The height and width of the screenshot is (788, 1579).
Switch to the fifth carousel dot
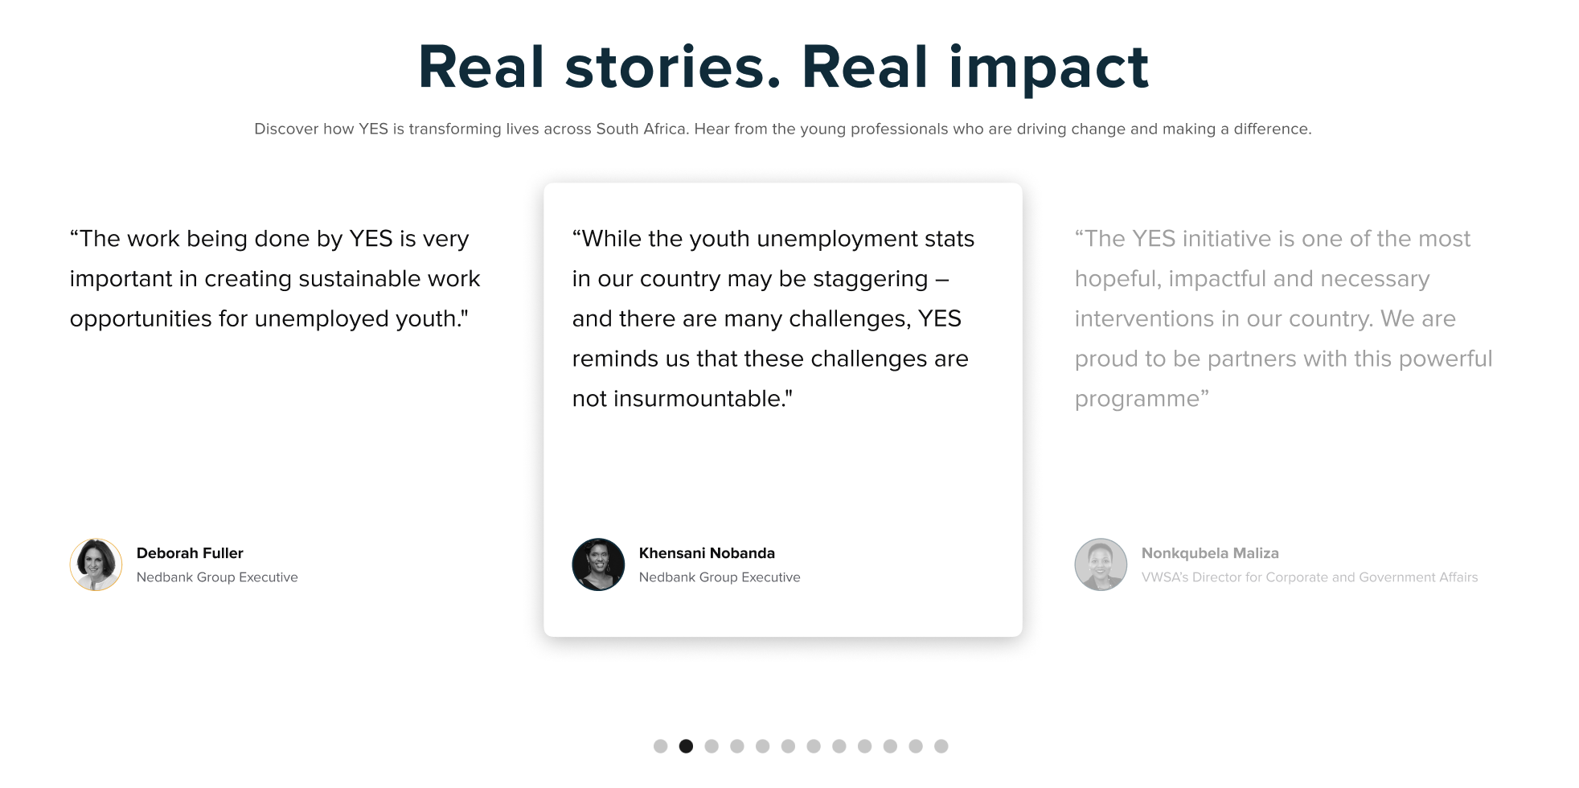pyautogui.click(x=763, y=746)
